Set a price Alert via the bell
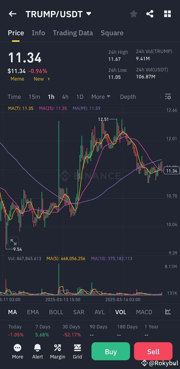This screenshot has height=369, width=180. tap(37, 351)
